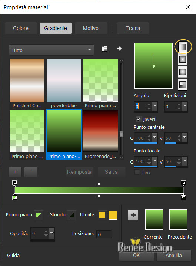This screenshot has width=196, height=266.
Task: Select the second Utente yellow swatch
Action: [113, 215]
